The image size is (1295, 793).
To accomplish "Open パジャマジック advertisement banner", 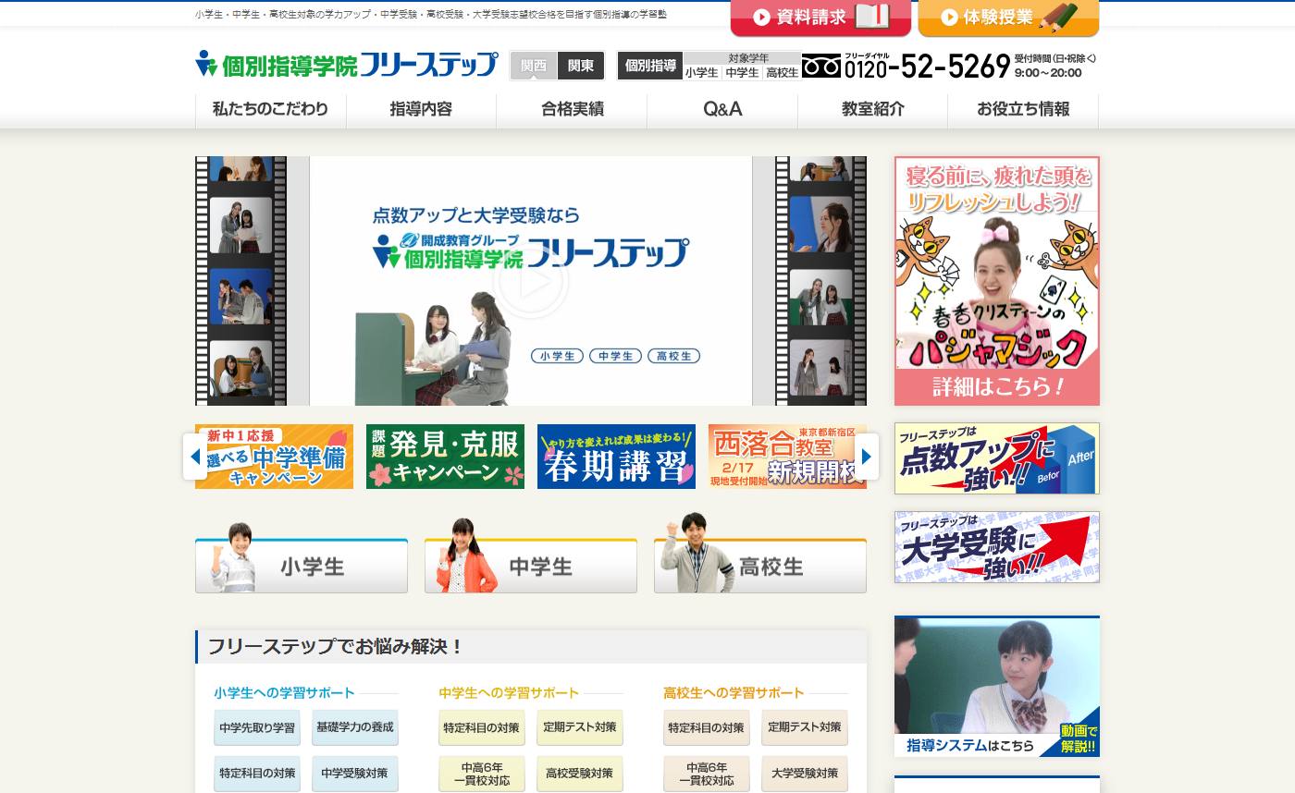I will pyautogui.click(x=997, y=281).
